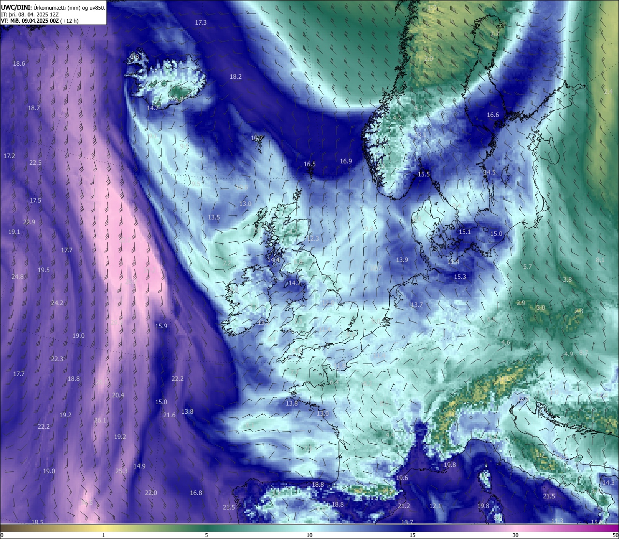
Task: Click the 14.3 value near Italy
Action: (x=608, y=482)
